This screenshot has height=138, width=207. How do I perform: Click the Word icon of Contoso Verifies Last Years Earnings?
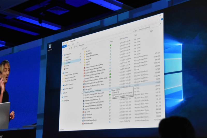tap(84, 84)
